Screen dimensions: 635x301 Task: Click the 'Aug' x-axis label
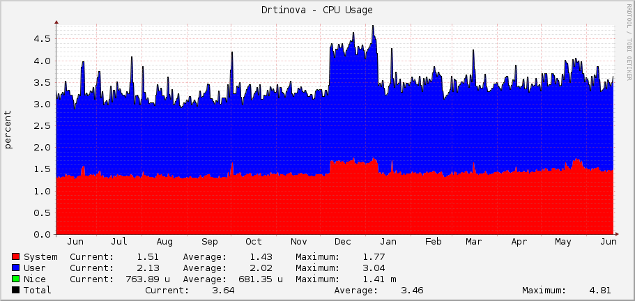[165, 242]
